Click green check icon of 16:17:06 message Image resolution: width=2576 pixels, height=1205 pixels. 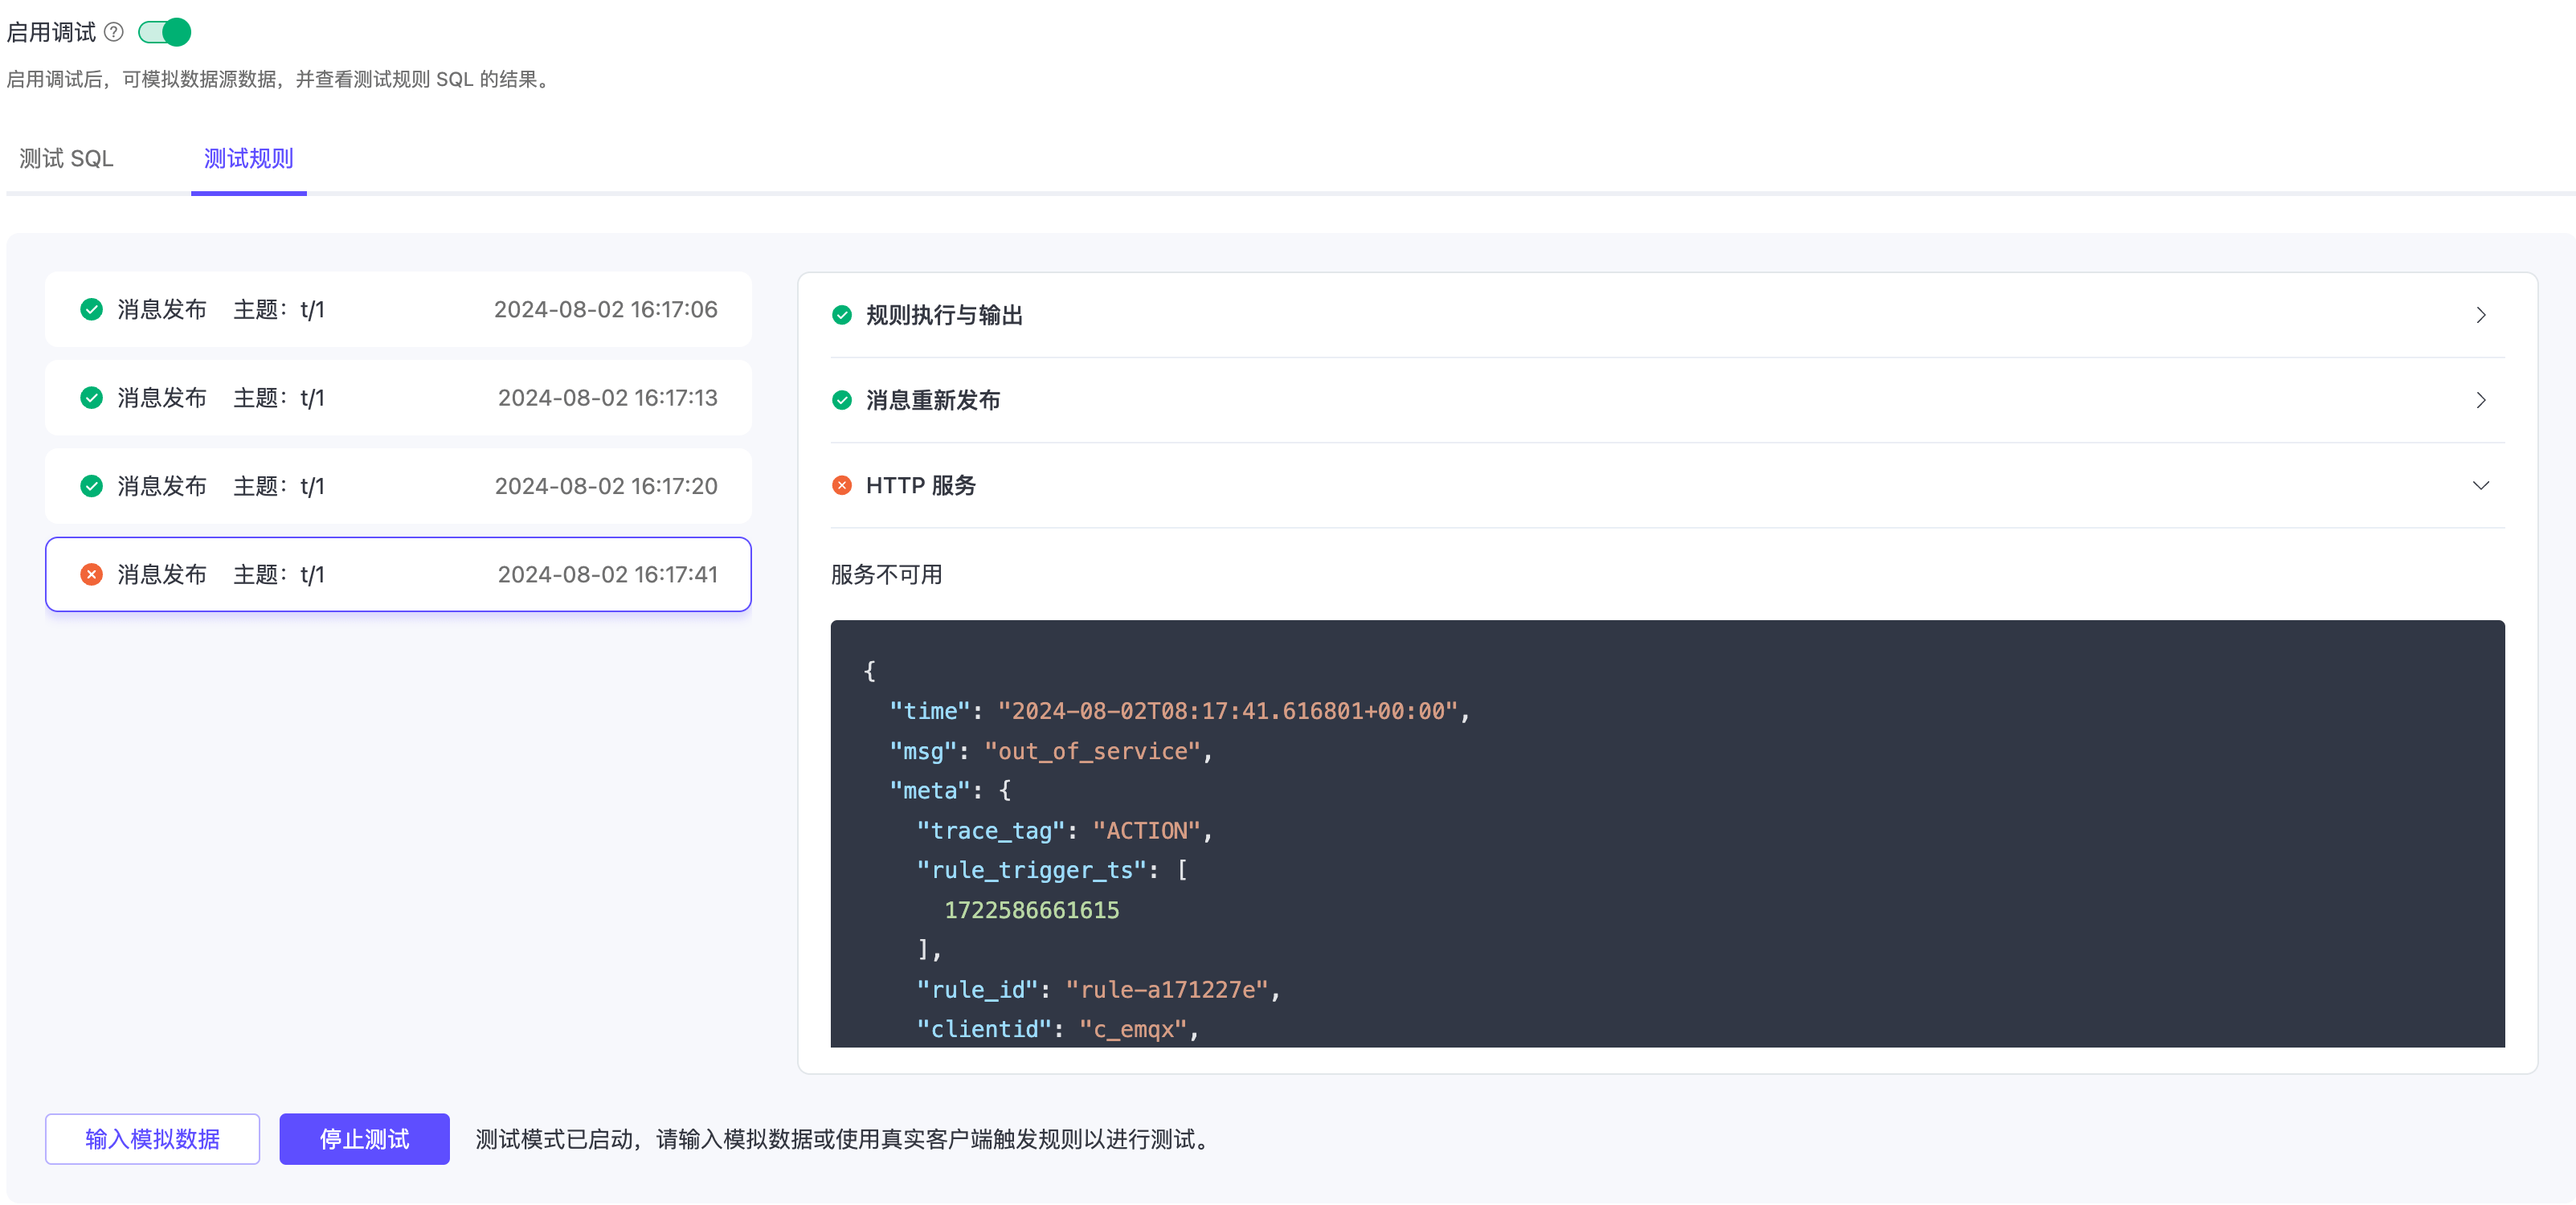click(x=91, y=309)
